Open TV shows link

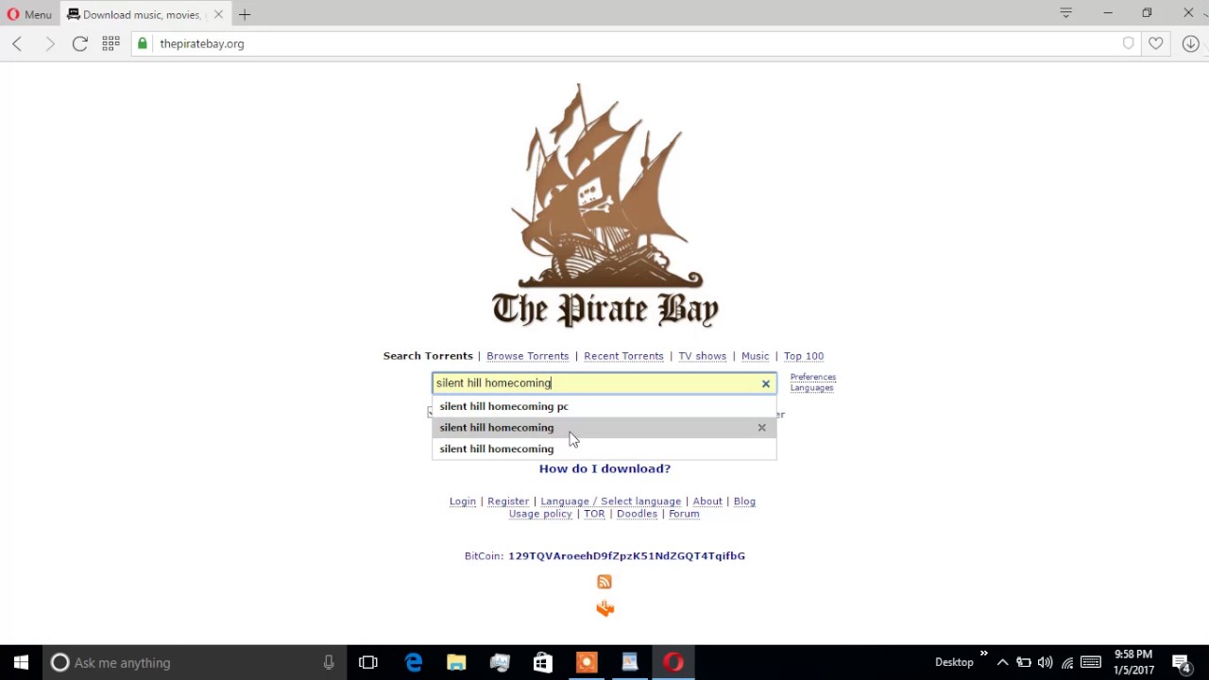coord(702,356)
